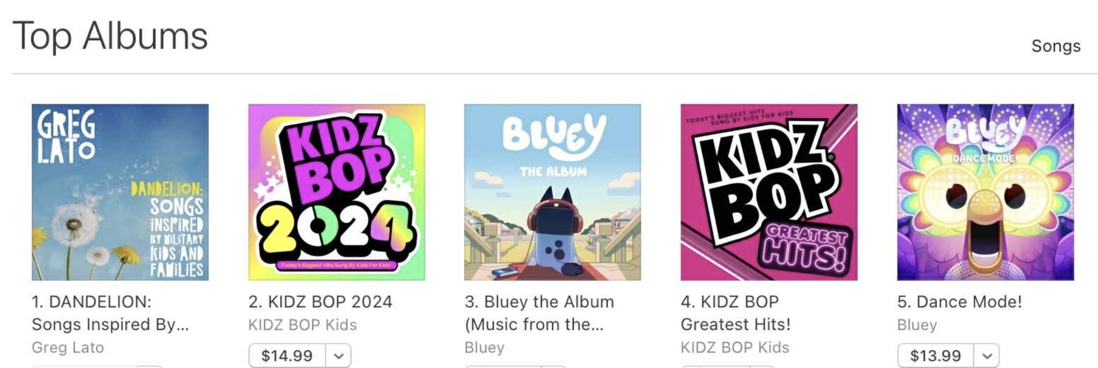
Task: Click the "2. KIDZ BOP 2024" title link
Action: point(320,302)
